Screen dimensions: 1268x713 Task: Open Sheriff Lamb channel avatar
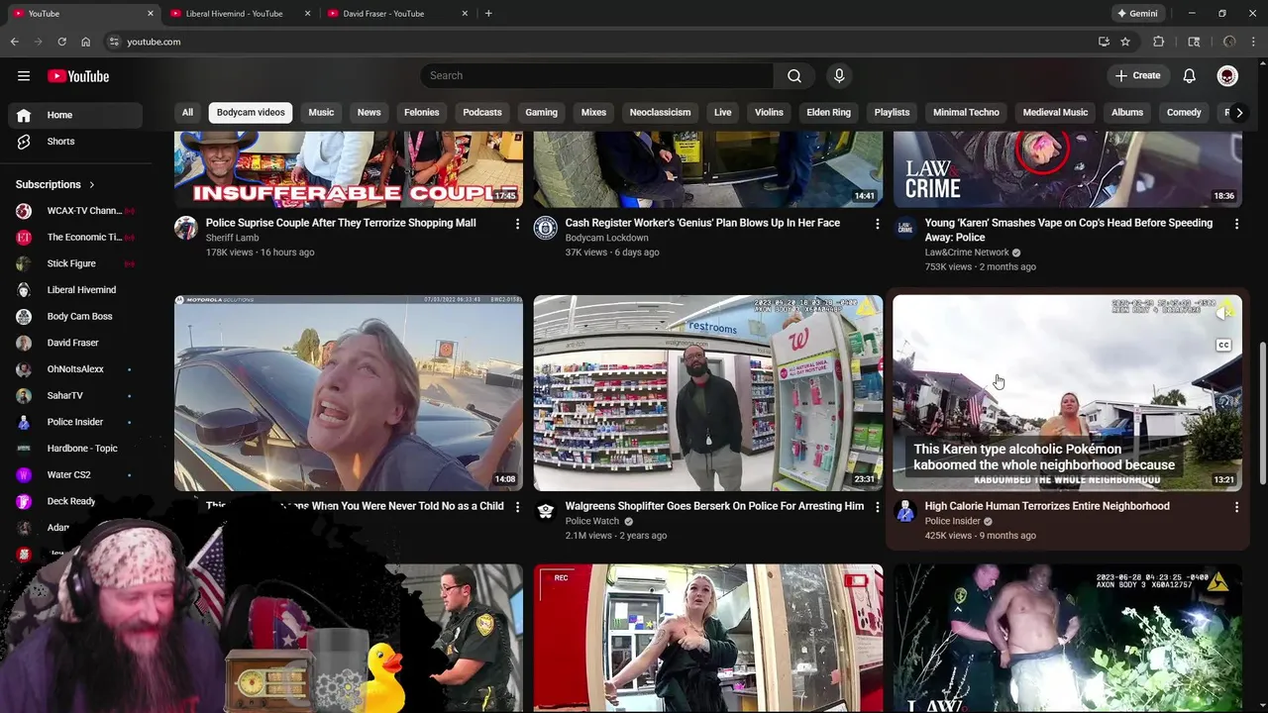tap(185, 229)
